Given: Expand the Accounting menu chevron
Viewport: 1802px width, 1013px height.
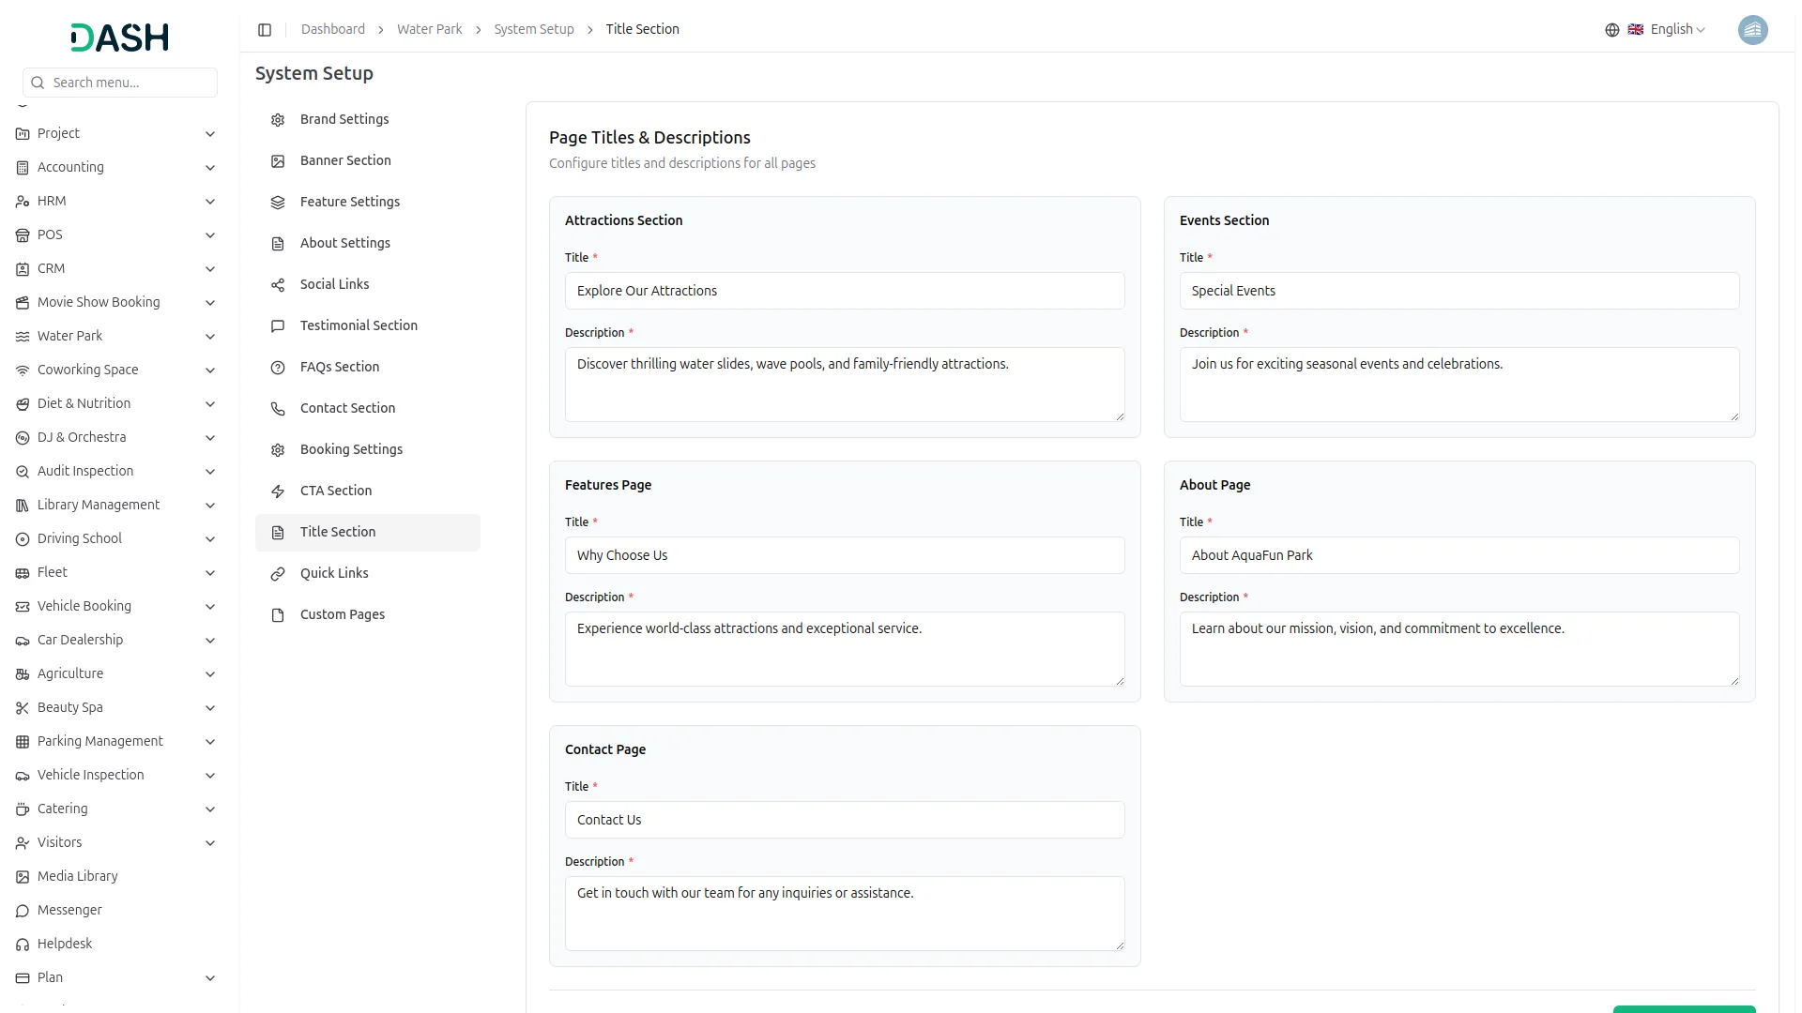Looking at the screenshot, I should click(x=210, y=168).
